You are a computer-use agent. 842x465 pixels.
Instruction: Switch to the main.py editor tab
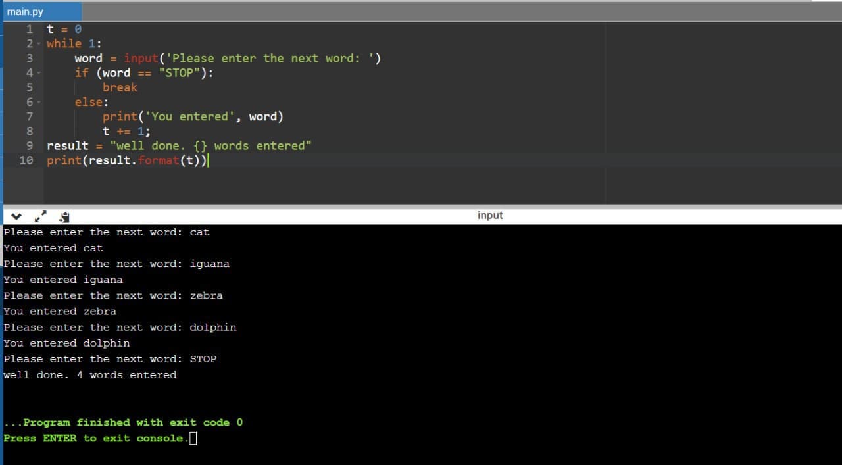pyautogui.click(x=26, y=12)
